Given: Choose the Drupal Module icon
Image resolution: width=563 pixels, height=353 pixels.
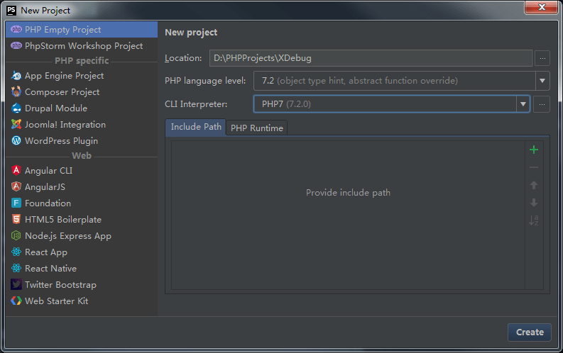Looking at the screenshot, I should pos(16,108).
